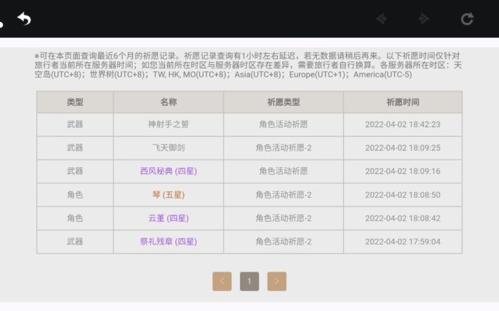Click the 祈愿类型 column header
The image size is (499, 311).
tap(283, 102)
